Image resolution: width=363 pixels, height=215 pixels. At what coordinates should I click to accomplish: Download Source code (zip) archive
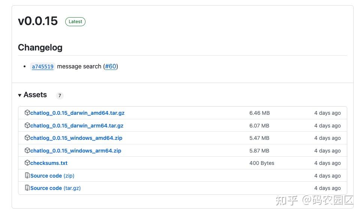click(x=52, y=176)
